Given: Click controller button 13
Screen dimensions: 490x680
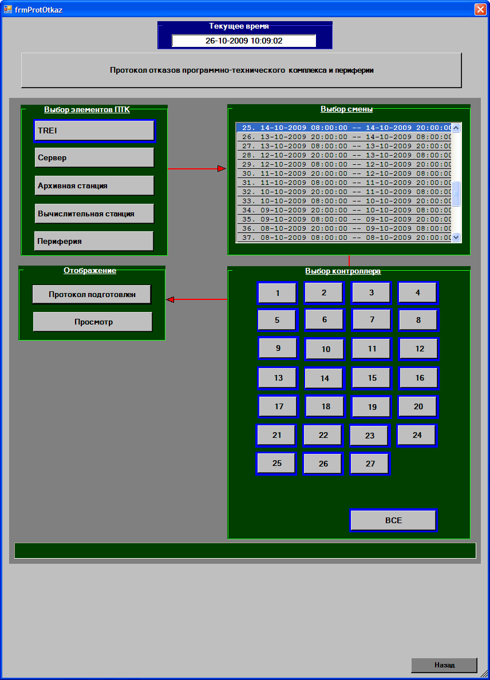Looking at the screenshot, I should coord(278,378).
